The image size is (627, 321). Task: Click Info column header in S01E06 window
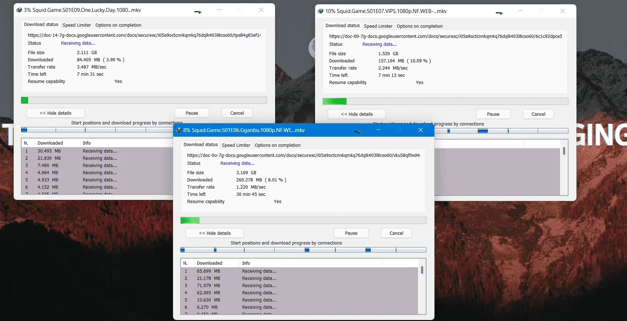(x=311, y=263)
